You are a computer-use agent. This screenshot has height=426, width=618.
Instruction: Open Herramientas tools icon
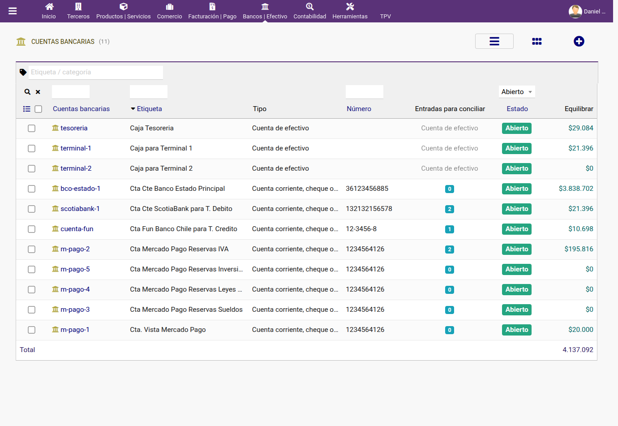click(x=350, y=7)
